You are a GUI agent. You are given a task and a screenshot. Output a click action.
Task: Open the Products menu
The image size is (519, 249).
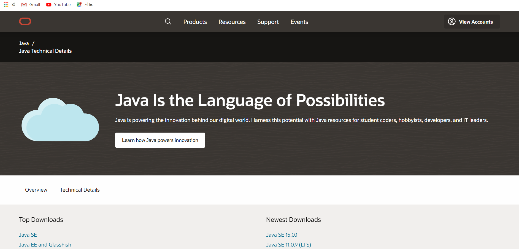[195, 22]
